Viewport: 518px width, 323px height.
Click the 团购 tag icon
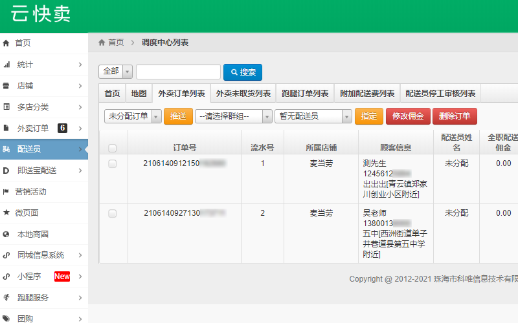pyautogui.click(x=6, y=318)
